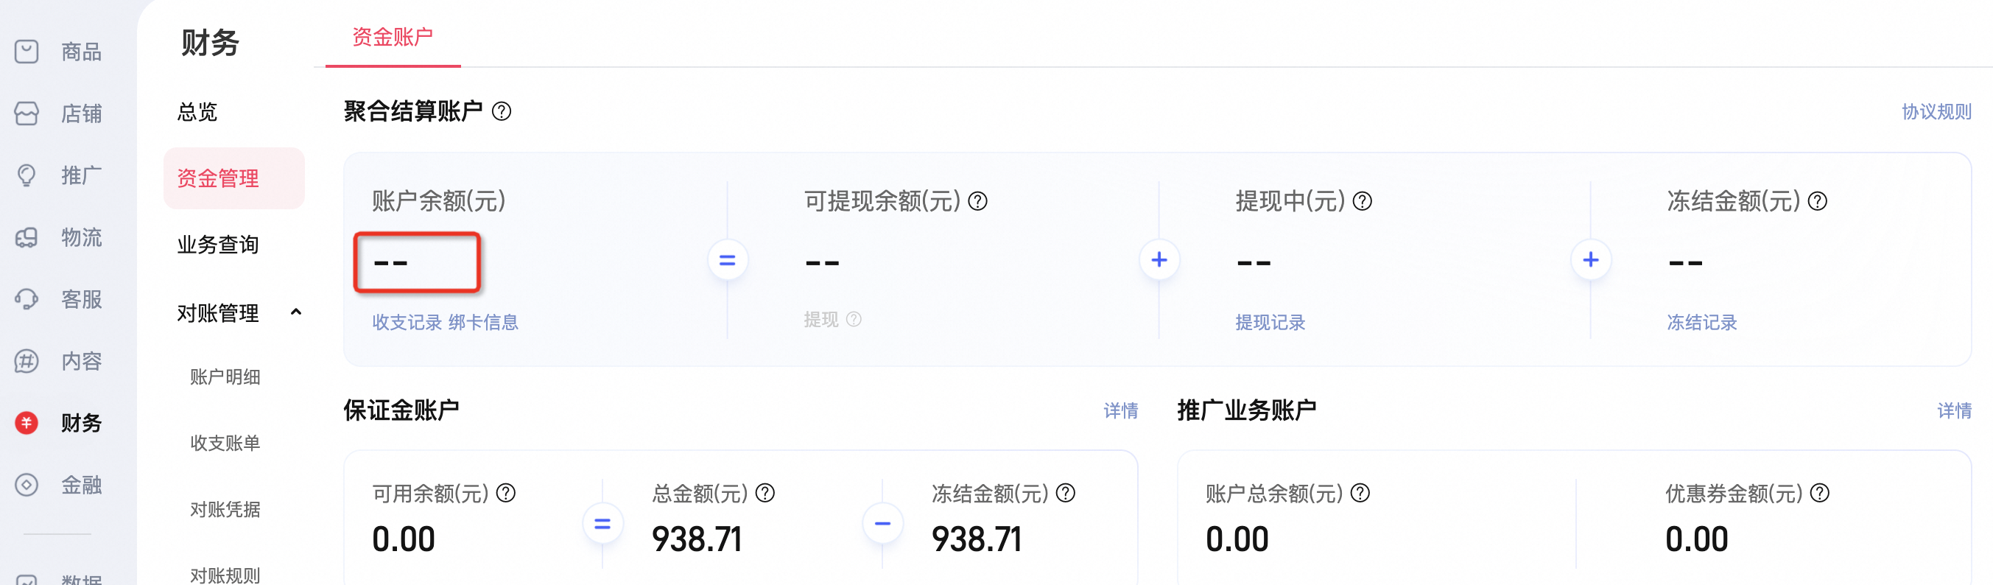Viewport: 1993px width, 585px height.
Task: Click the 账户余额(元) label
Action: pos(439,201)
